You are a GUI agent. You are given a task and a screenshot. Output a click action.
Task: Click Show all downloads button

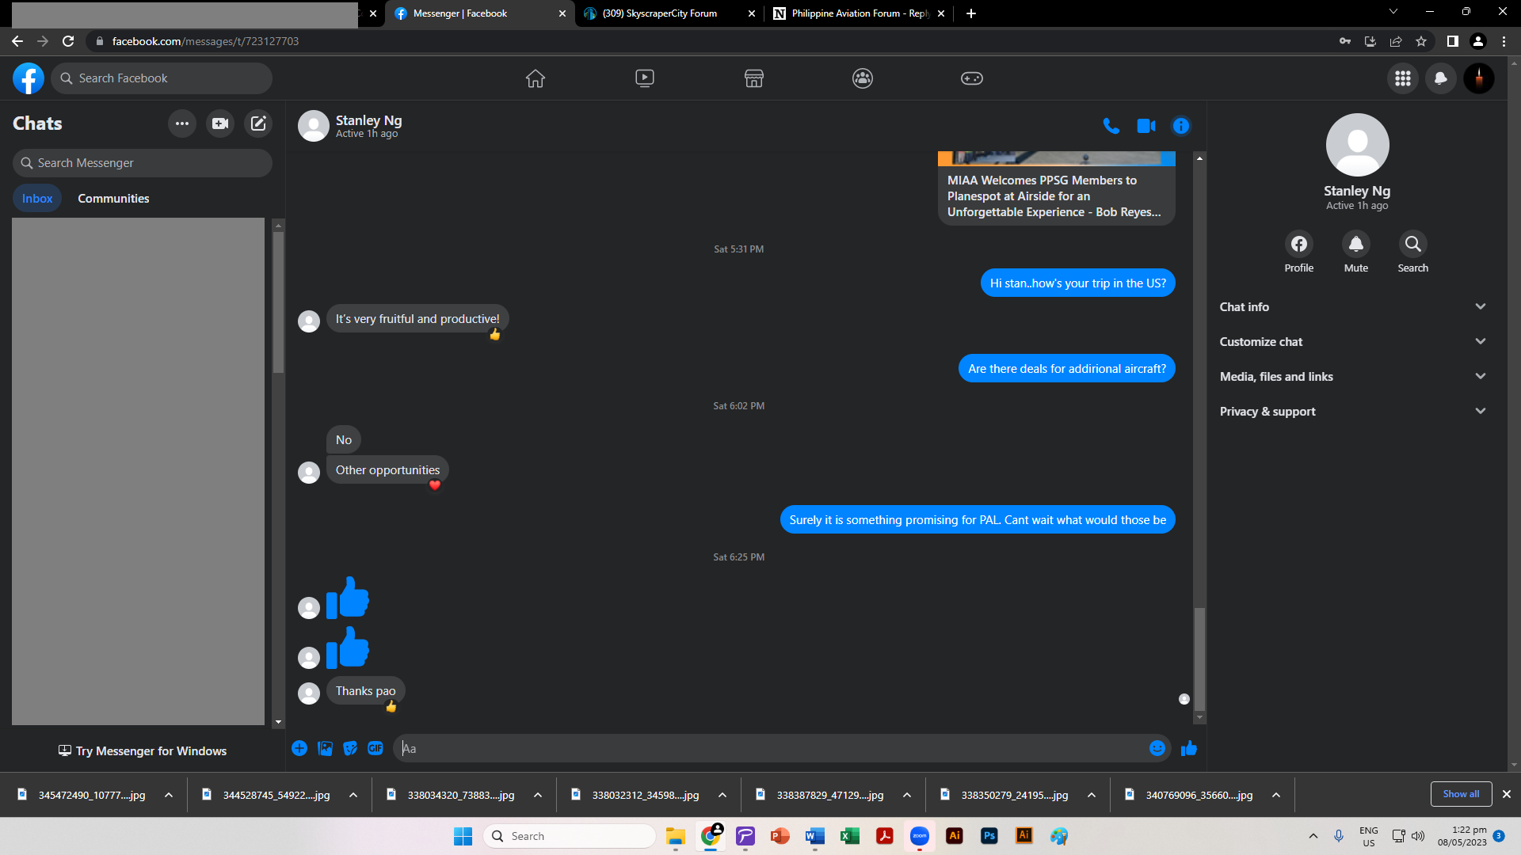click(x=1460, y=794)
